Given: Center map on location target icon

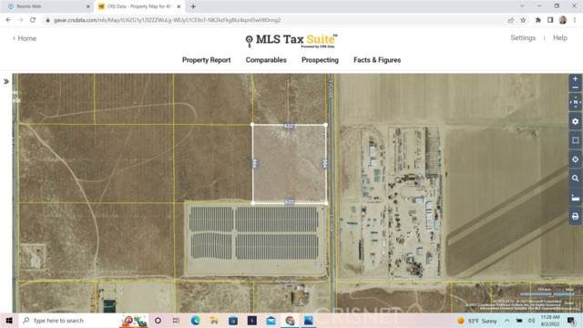Looking at the screenshot, I should click(x=575, y=159).
